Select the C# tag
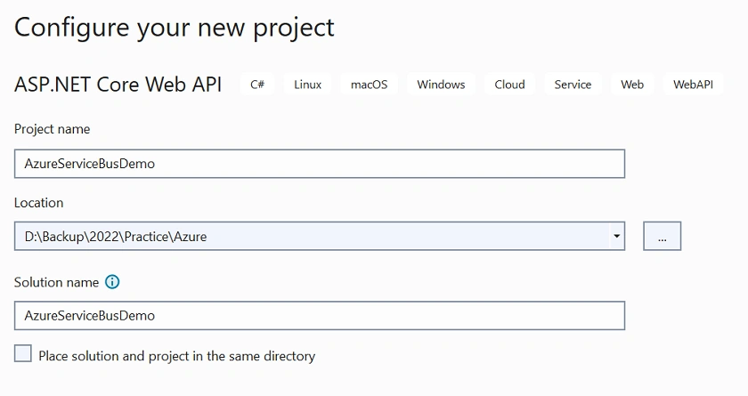The image size is (748, 396). (x=257, y=85)
